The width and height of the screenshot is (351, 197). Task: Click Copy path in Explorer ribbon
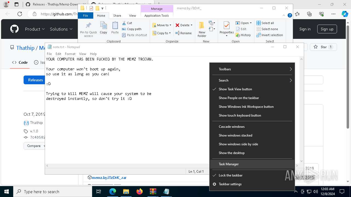tap(132, 29)
